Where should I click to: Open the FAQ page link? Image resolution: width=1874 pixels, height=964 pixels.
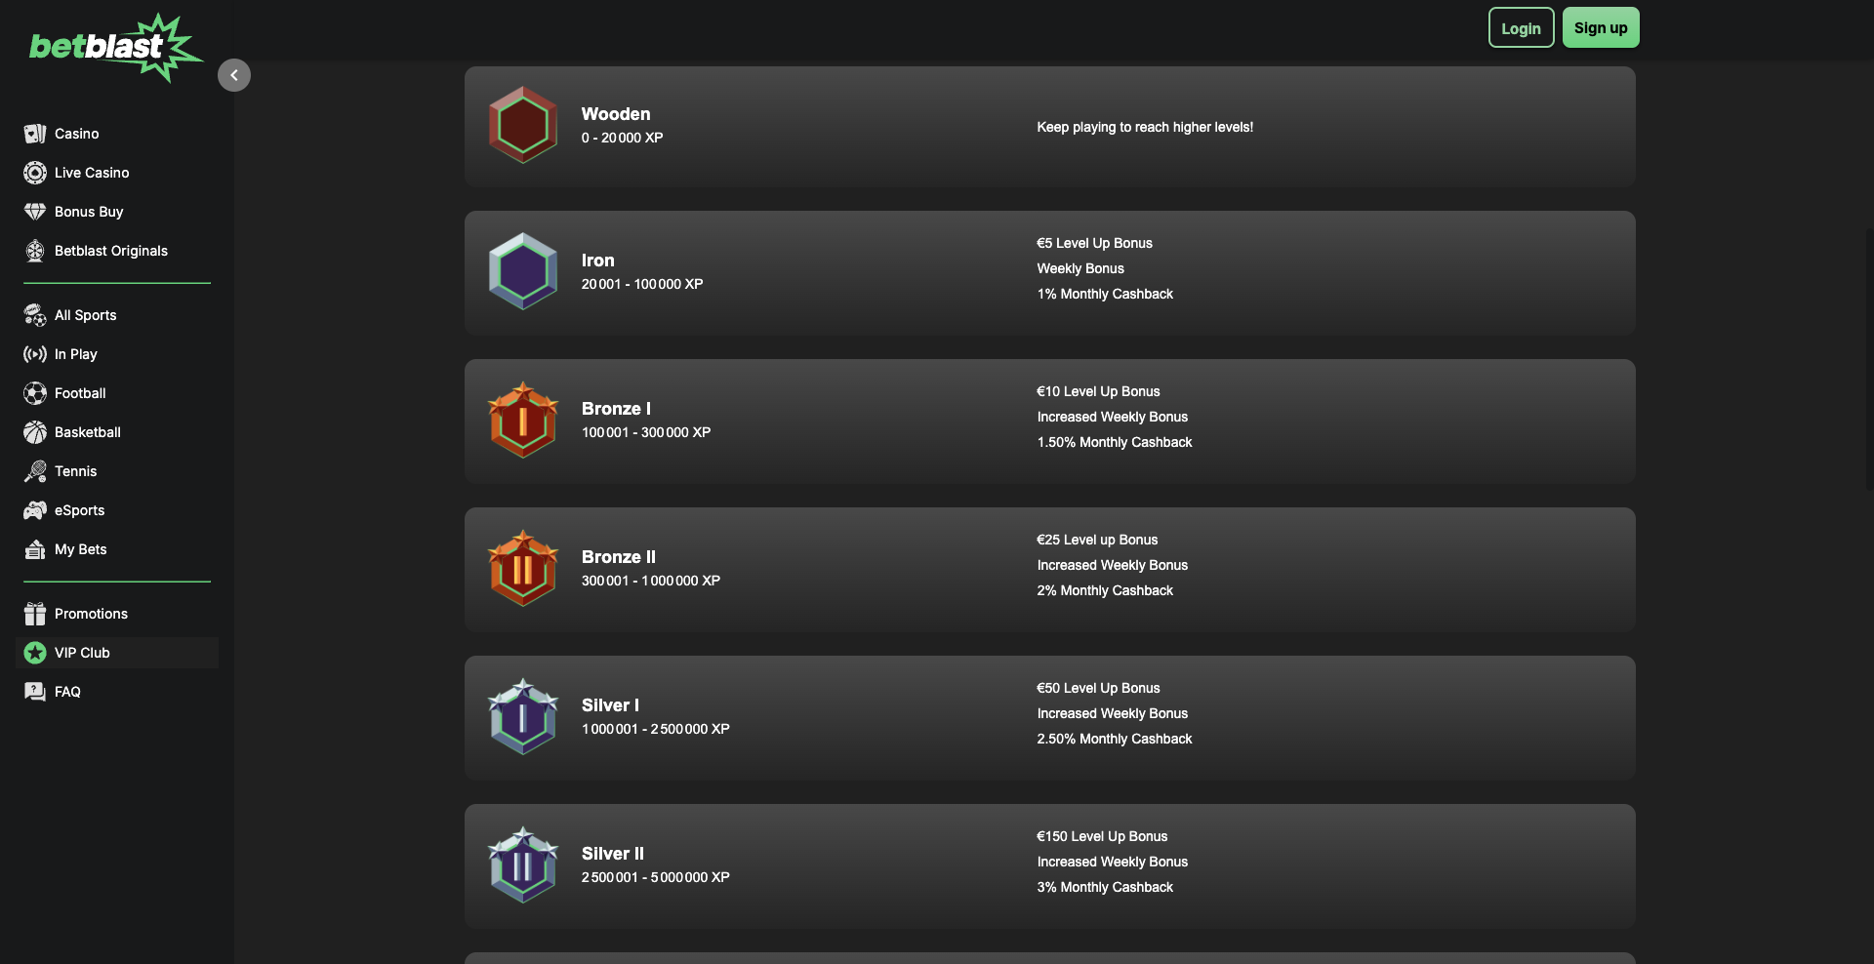pos(67,692)
